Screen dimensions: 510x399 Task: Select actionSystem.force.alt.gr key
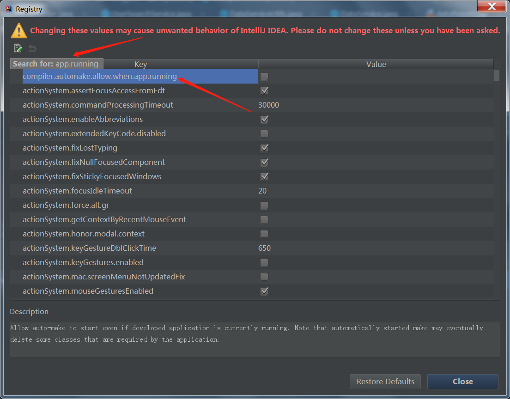point(66,205)
